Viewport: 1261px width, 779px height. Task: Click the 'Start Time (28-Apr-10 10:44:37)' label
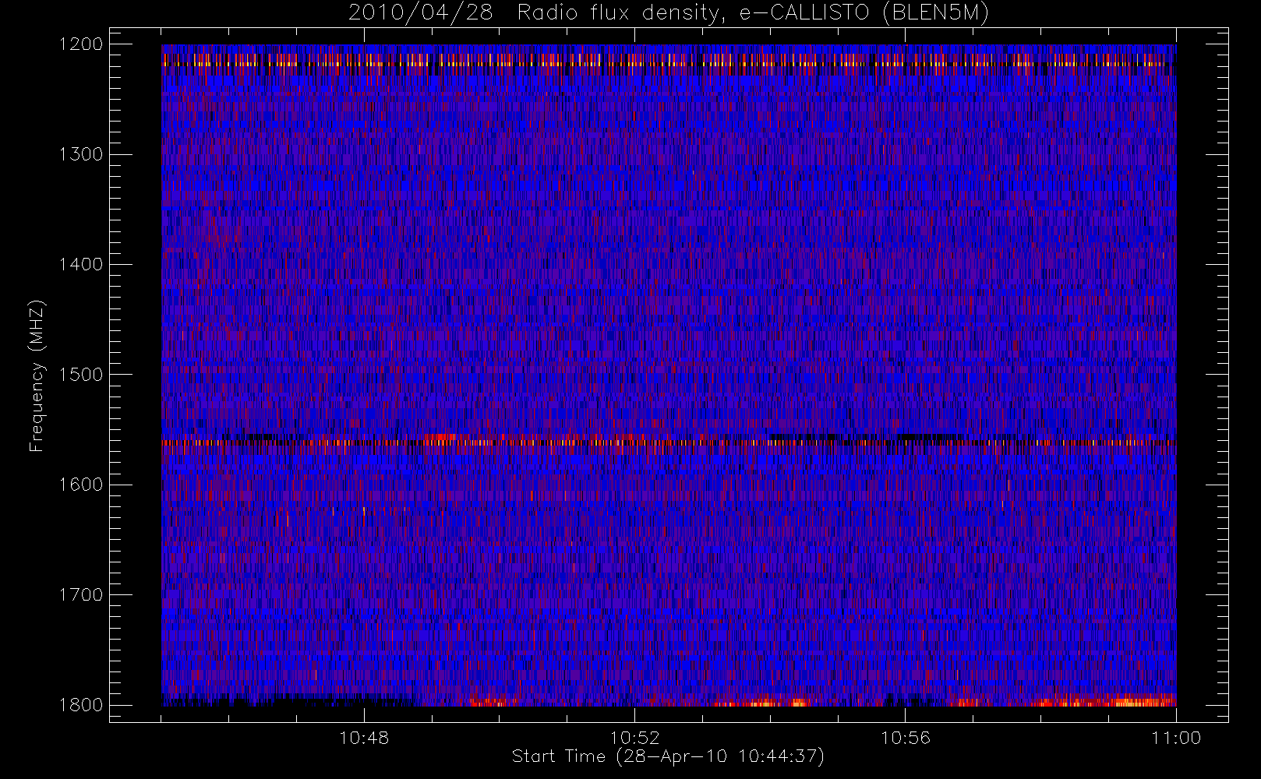pyautogui.click(x=668, y=756)
